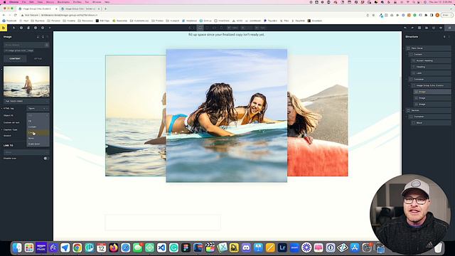Viewport: 455px width, 256px height.
Task: Flip the toggle switch in Image panel
Action: [x=45, y=159]
